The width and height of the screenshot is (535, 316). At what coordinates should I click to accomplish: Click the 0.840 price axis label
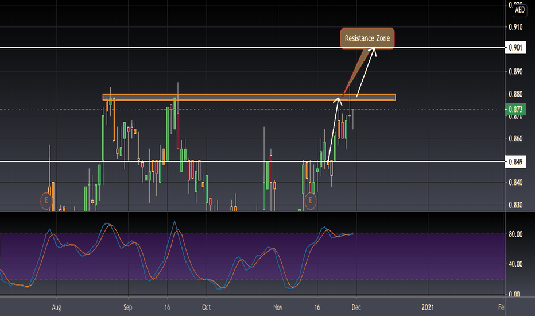click(515, 183)
